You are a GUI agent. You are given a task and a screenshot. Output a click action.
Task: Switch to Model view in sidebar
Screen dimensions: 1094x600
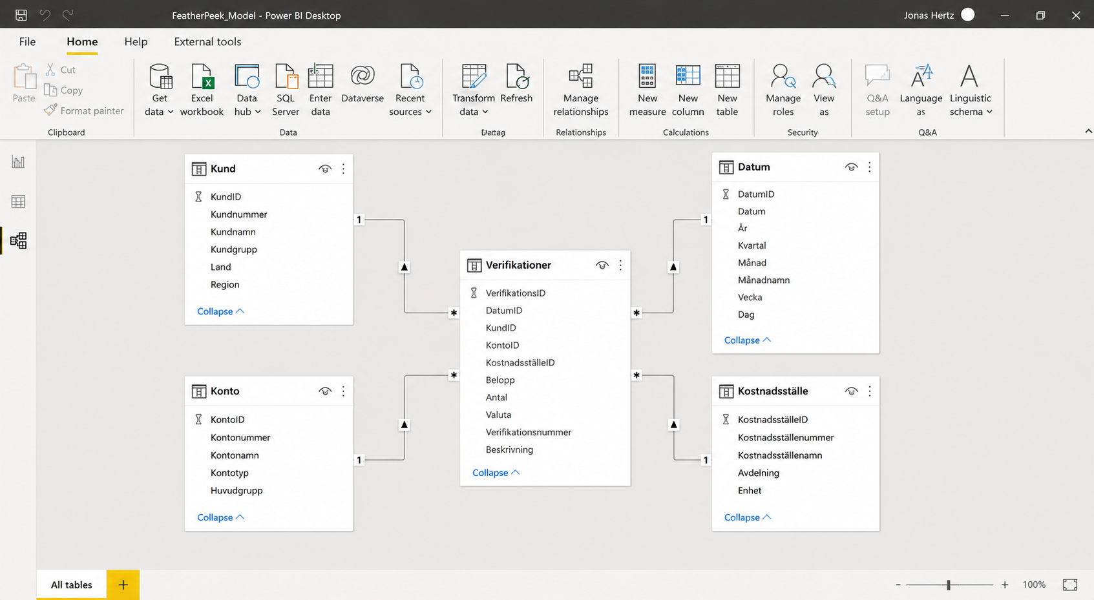coord(18,241)
